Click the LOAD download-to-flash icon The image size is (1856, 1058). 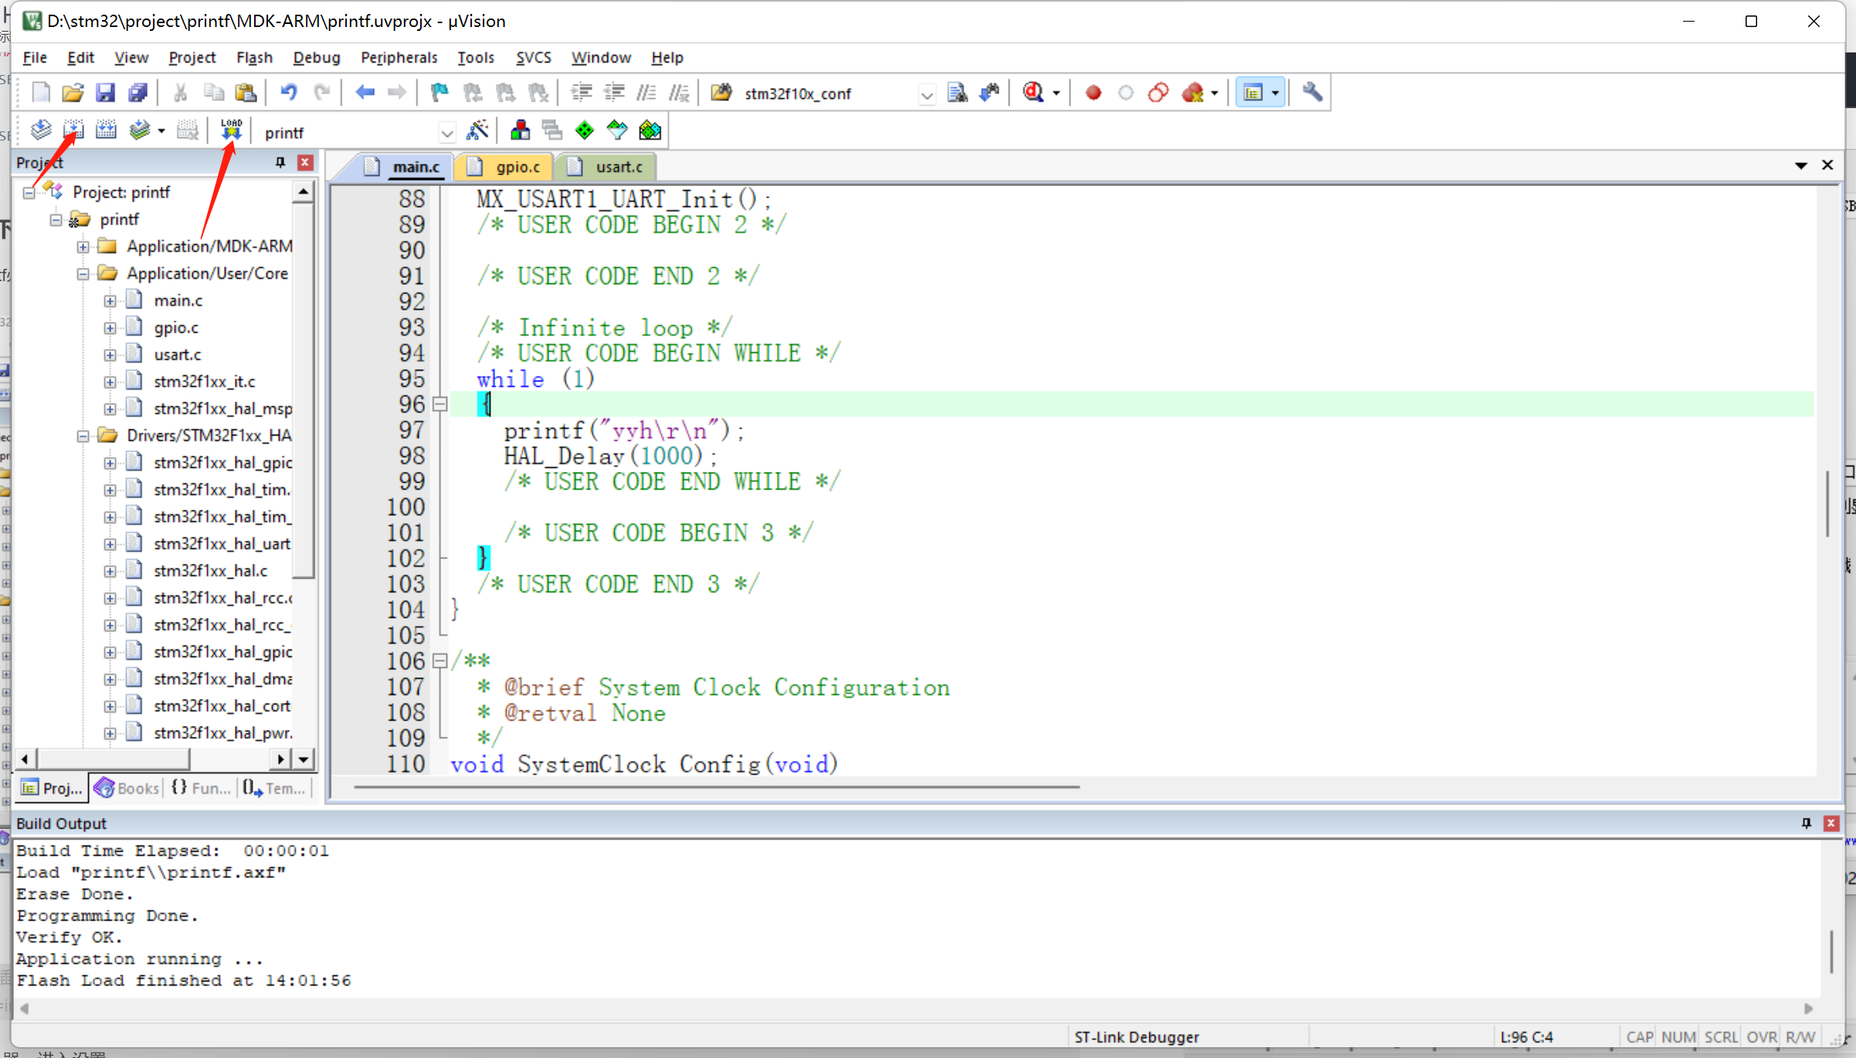(x=231, y=131)
